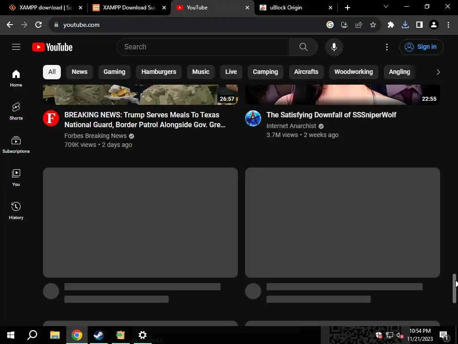Open File Explorer from taskbar
Screen dimensions: 458x344
55,335
